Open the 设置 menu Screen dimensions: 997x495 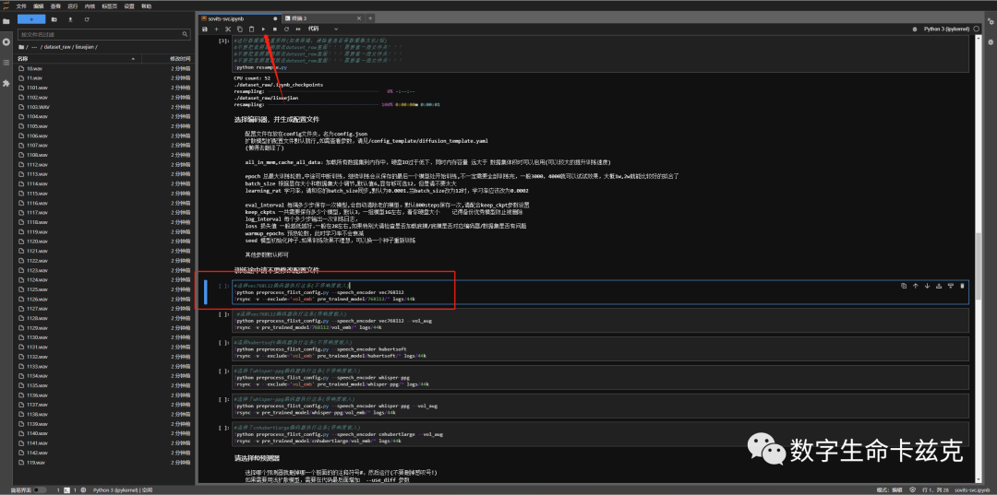click(x=130, y=6)
